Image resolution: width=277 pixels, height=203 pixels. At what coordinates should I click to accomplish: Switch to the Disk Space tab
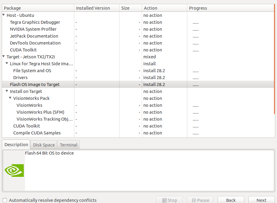pyautogui.click(x=44, y=145)
